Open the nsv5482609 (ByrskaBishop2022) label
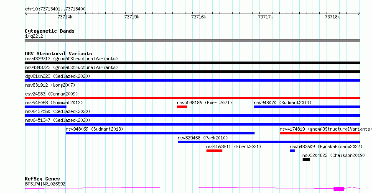372x193 pixels. (326, 147)
